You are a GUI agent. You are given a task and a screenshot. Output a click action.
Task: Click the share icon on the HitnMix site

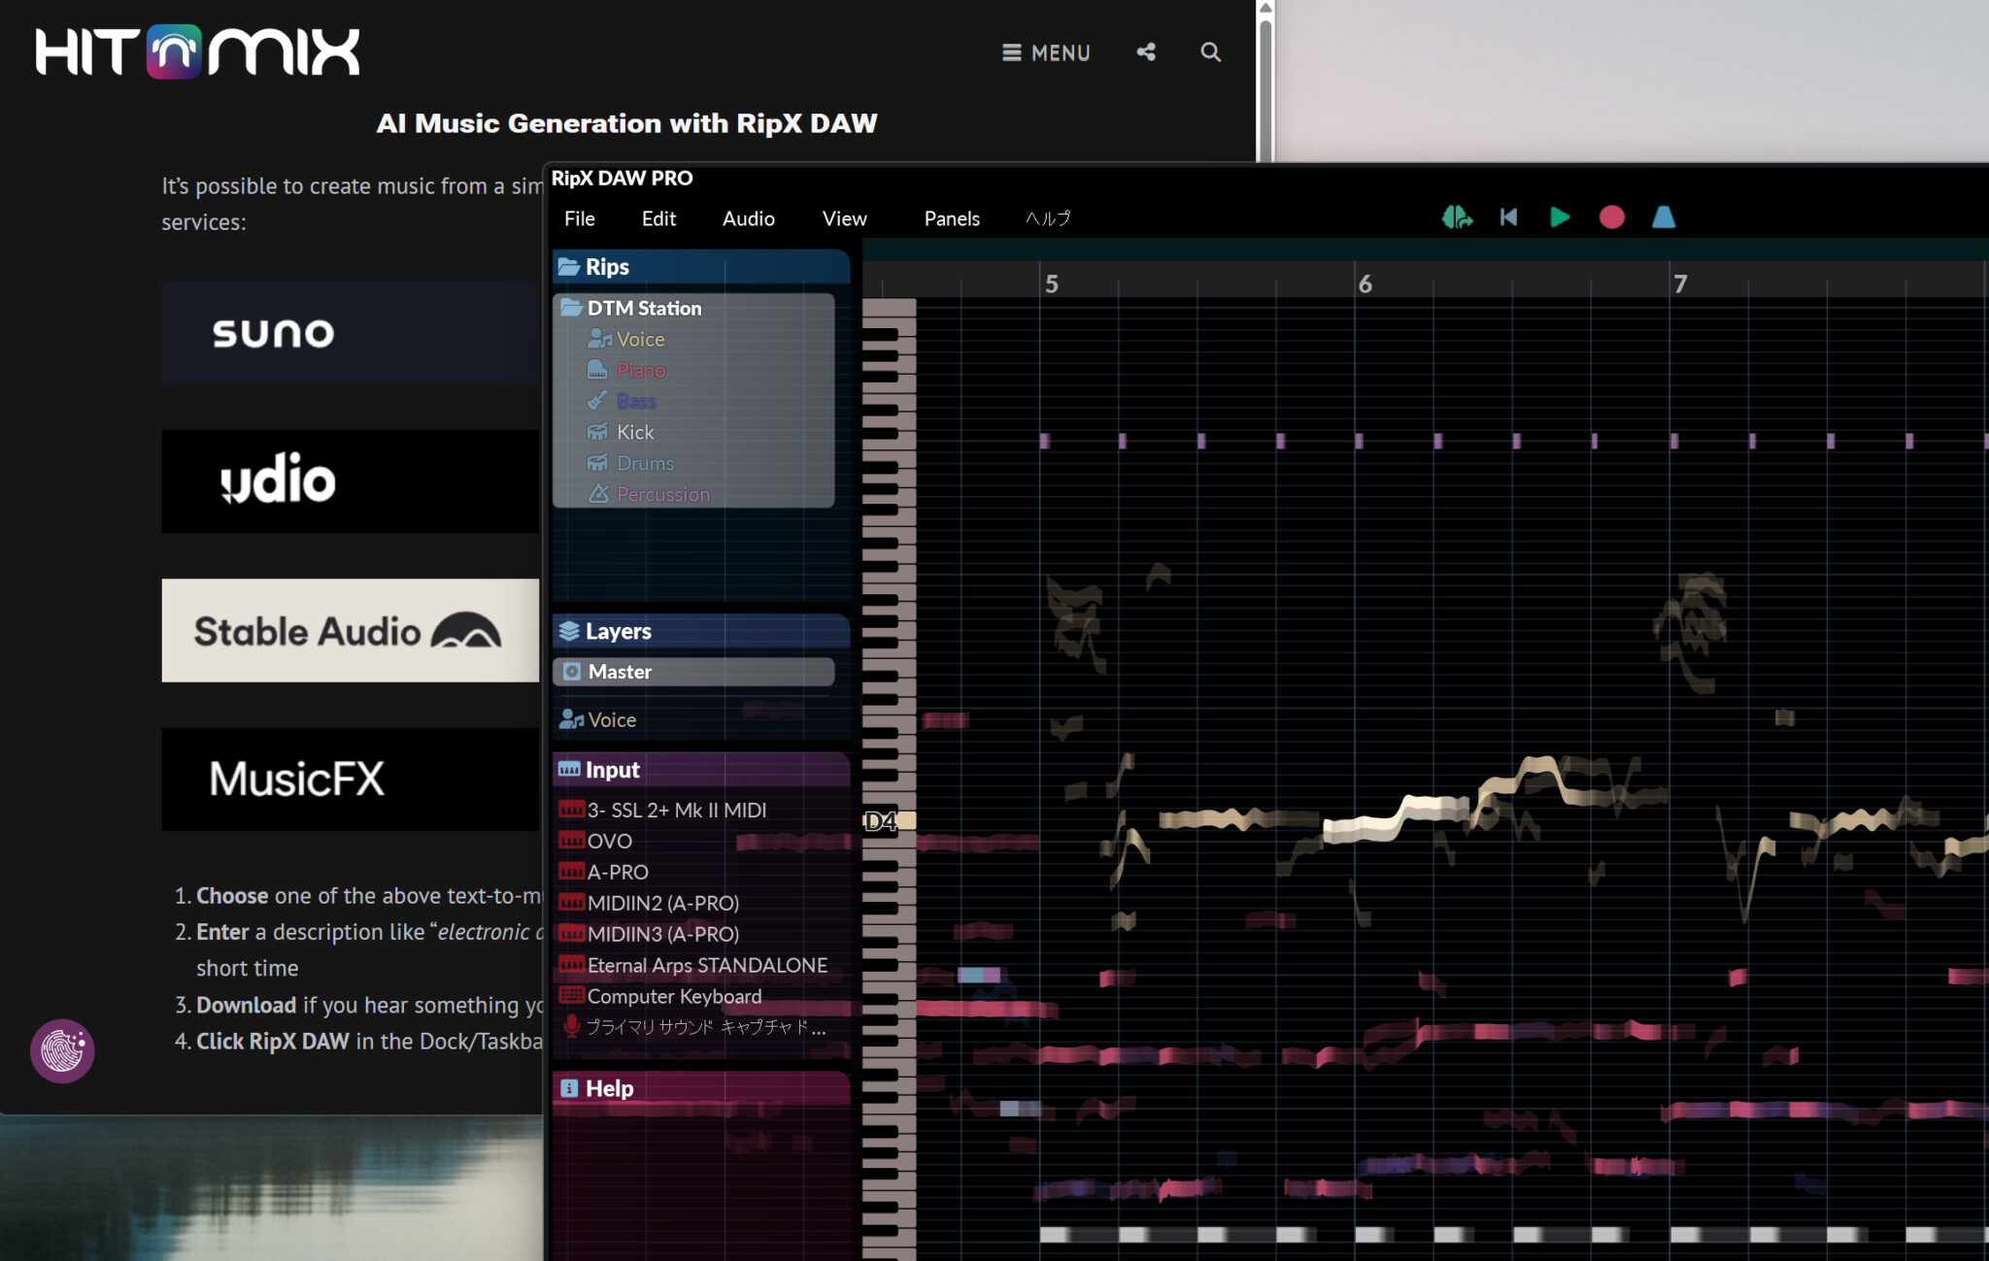1146,52
